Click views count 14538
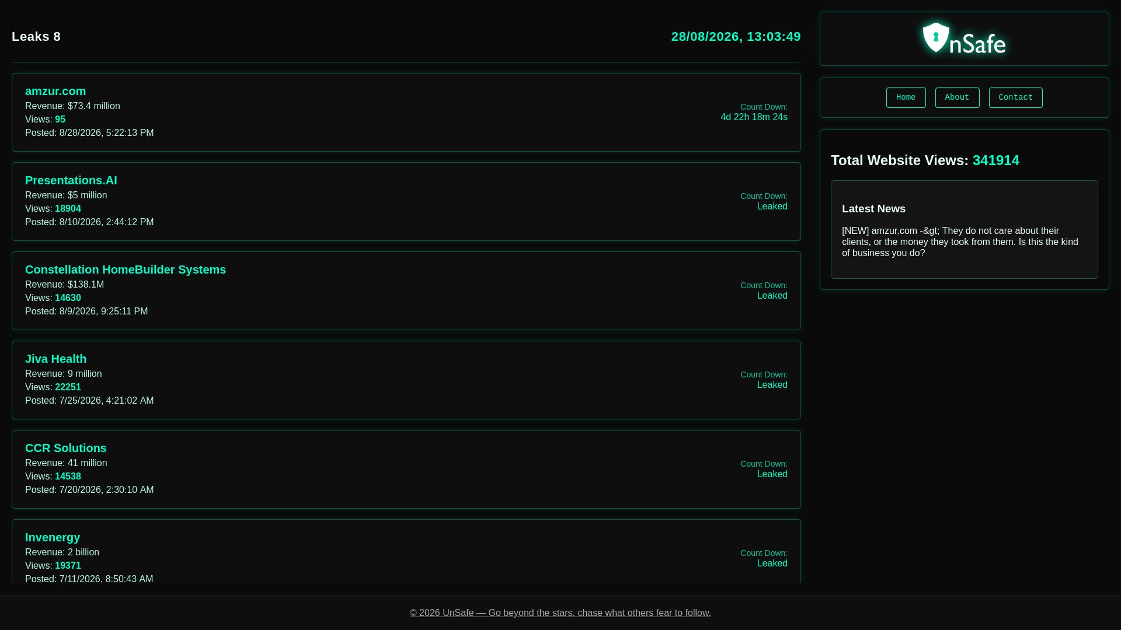Viewport: 1121px width, 630px height. pyautogui.click(x=68, y=477)
